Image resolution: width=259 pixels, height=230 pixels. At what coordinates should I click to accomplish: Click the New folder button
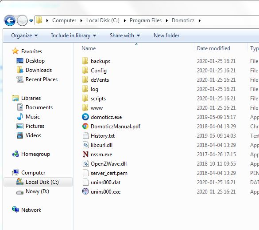[166, 36]
